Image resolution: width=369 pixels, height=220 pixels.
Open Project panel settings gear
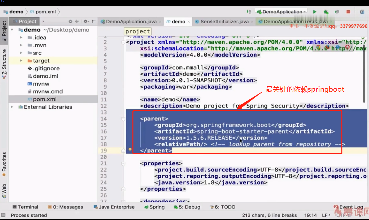pos(86,21)
